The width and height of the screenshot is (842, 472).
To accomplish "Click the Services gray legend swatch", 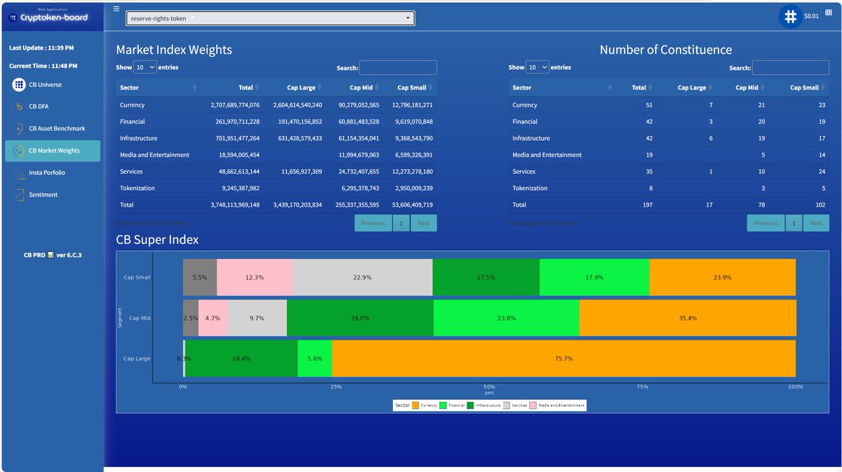I will click(507, 405).
